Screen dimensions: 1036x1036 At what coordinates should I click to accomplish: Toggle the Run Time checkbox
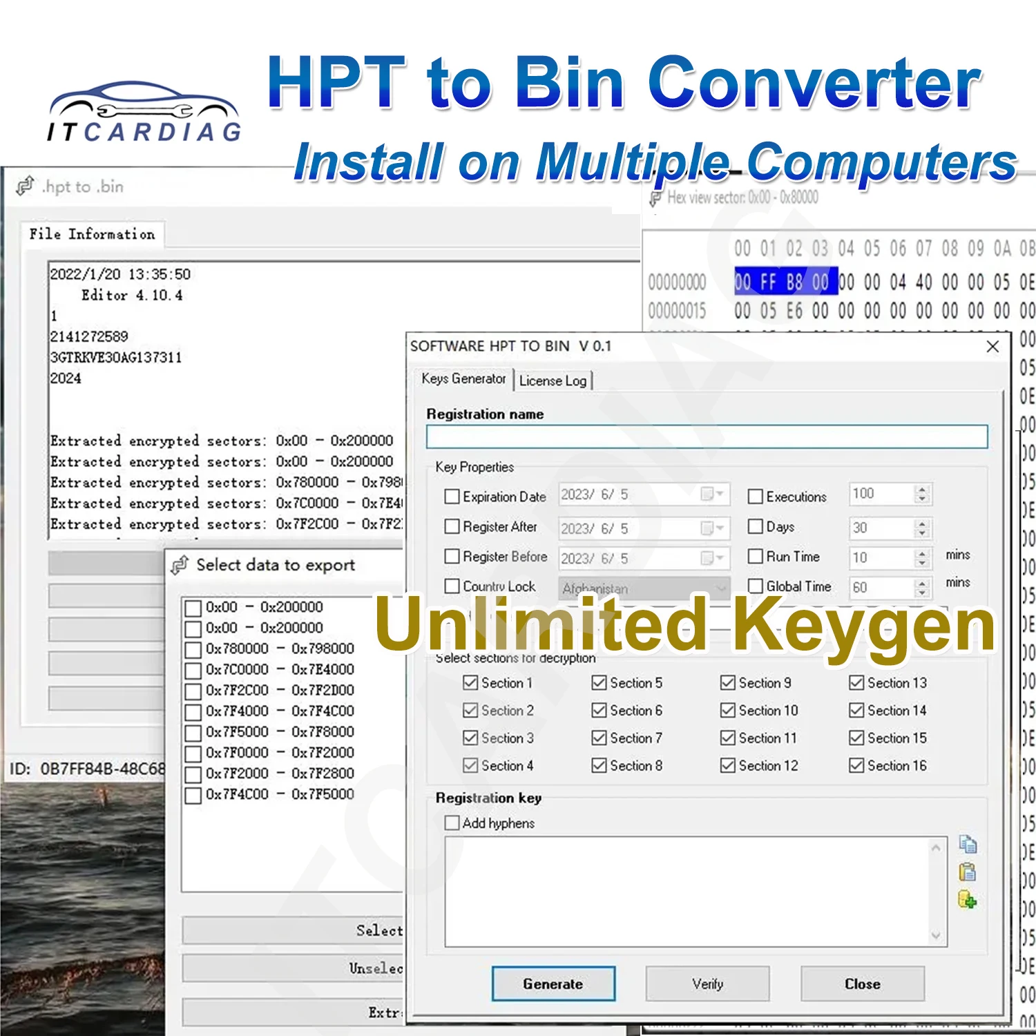point(756,556)
